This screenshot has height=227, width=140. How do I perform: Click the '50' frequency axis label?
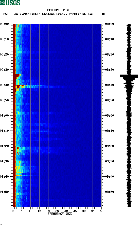(101, 211)
